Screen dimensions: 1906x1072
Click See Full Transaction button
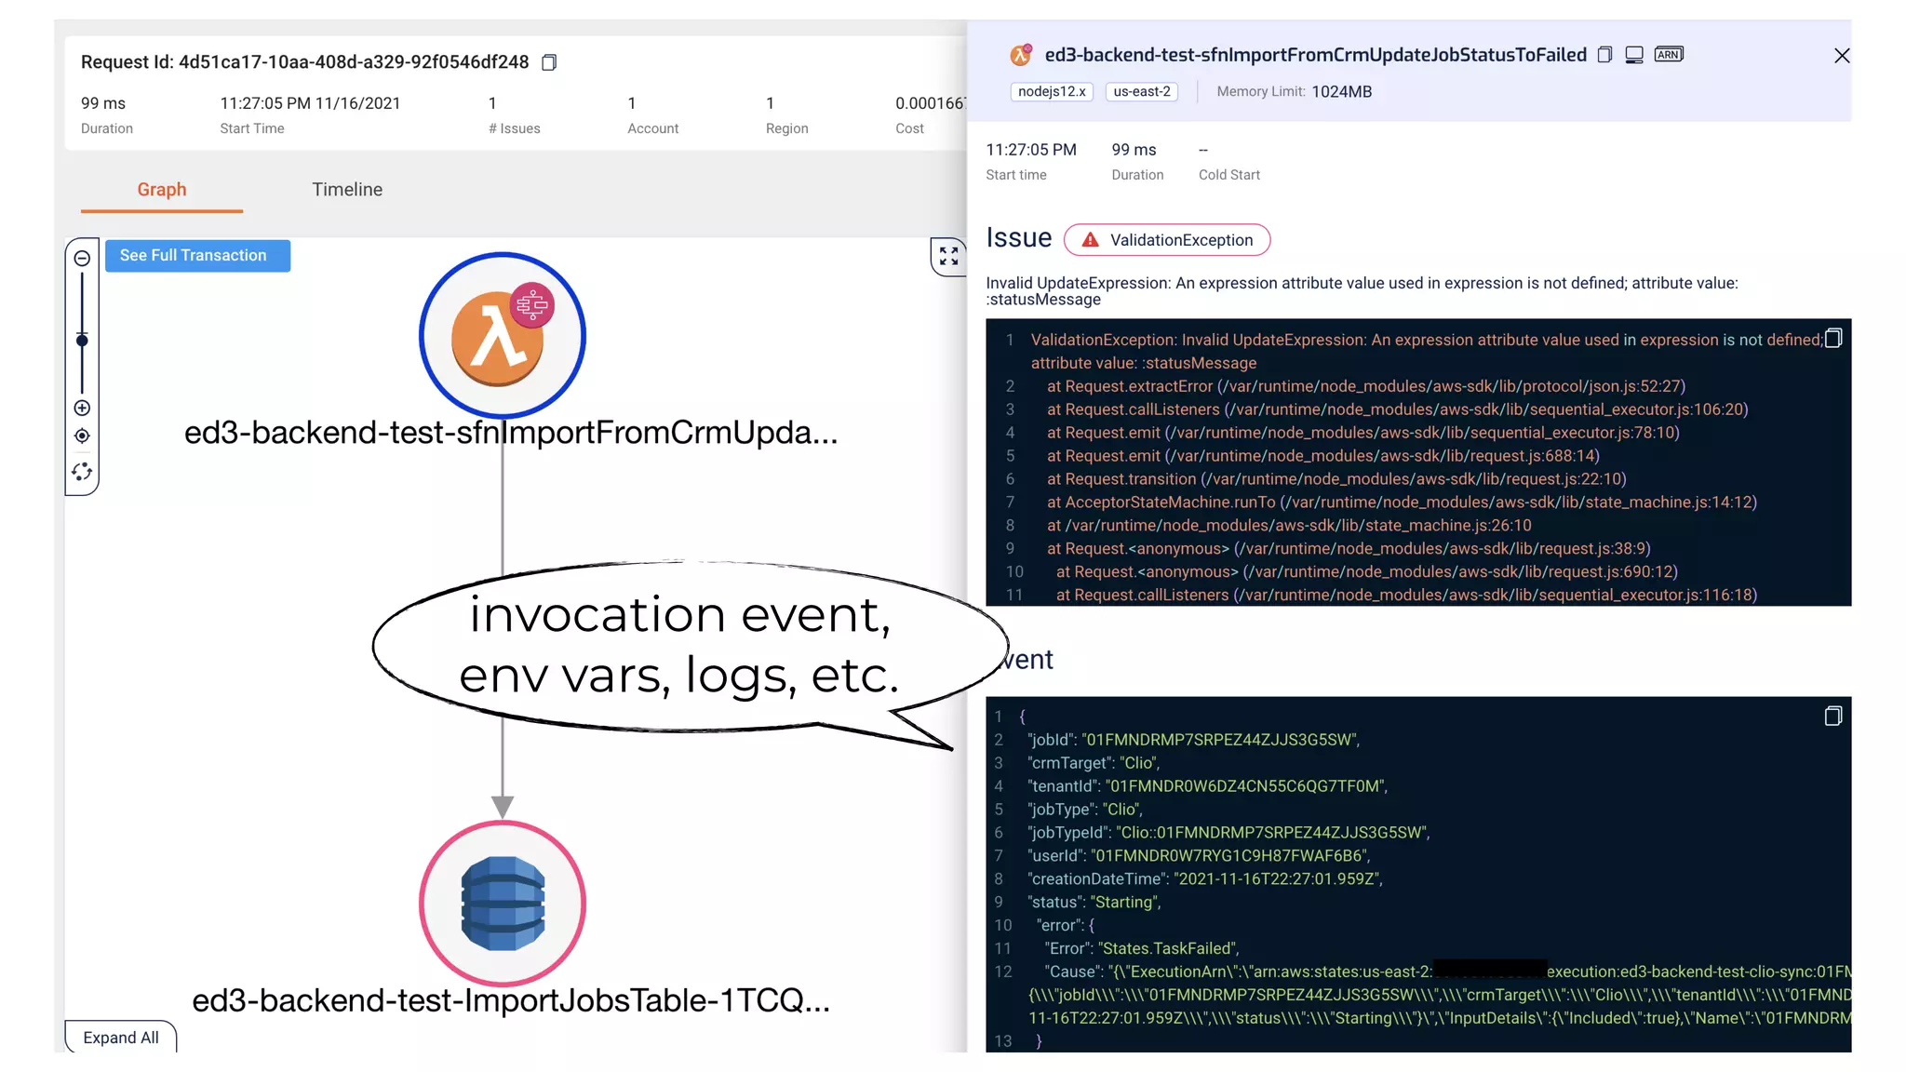coord(197,256)
